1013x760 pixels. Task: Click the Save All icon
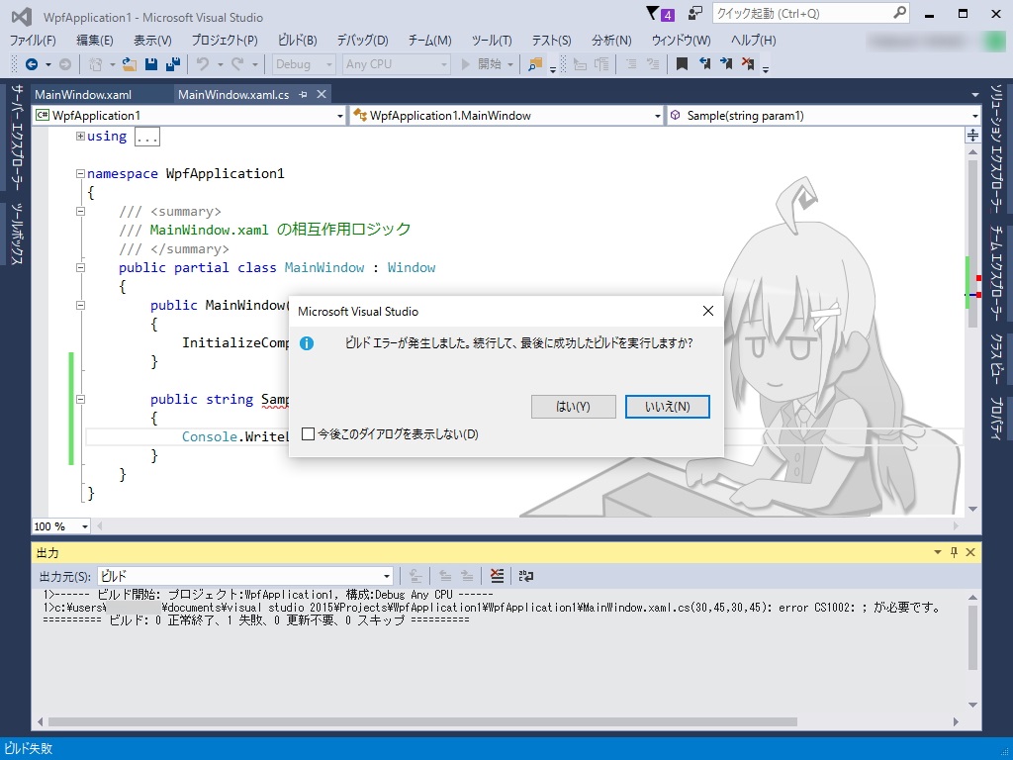coord(172,64)
